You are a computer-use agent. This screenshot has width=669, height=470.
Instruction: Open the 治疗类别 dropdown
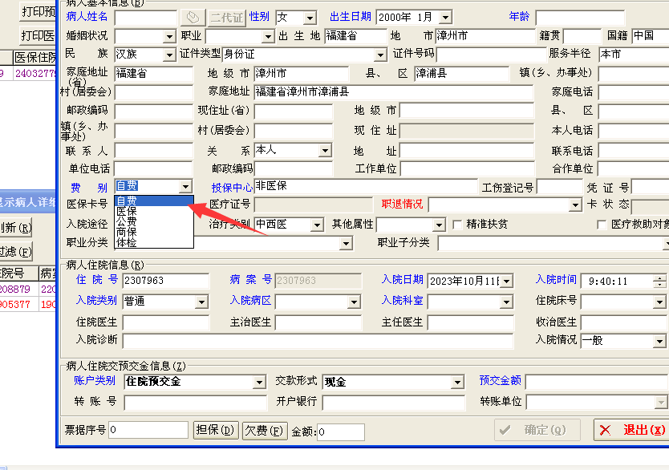tap(317, 225)
